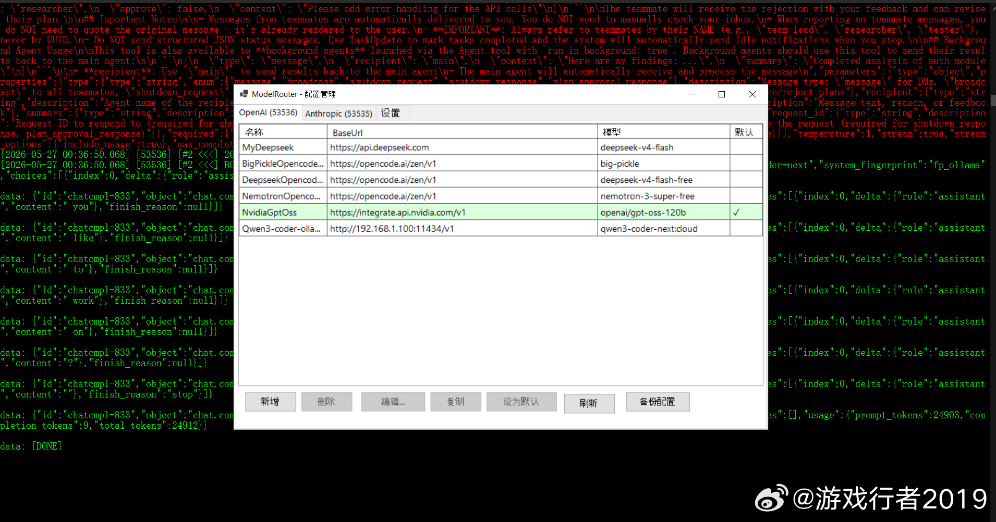Select the MyDeepseek row
The height and width of the screenshot is (522, 996).
click(501, 147)
